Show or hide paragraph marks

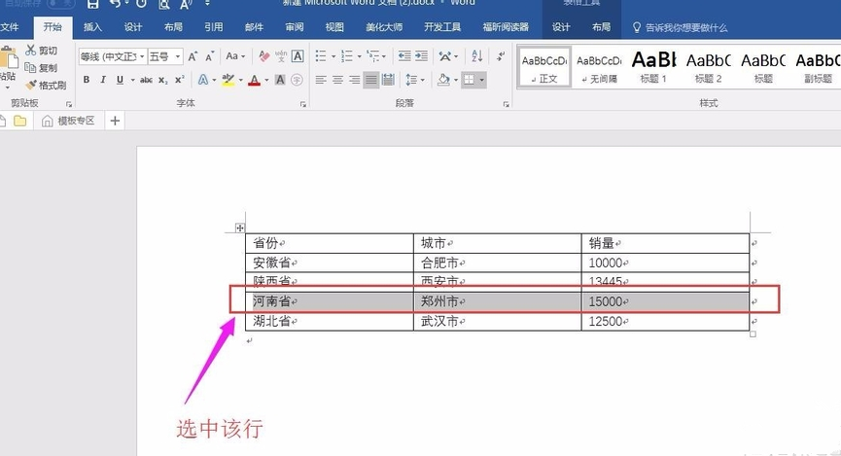[500, 55]
